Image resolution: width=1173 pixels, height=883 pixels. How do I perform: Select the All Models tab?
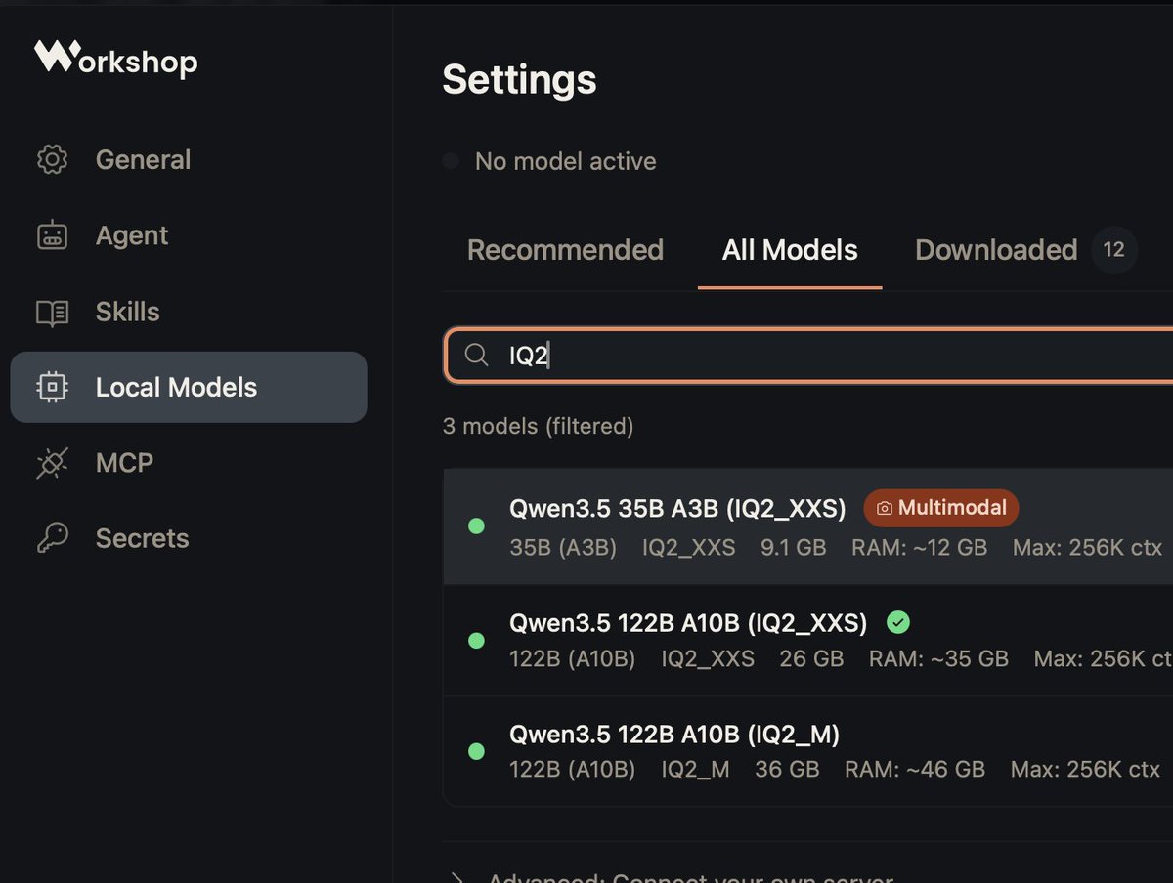click(x=790, y=250)
